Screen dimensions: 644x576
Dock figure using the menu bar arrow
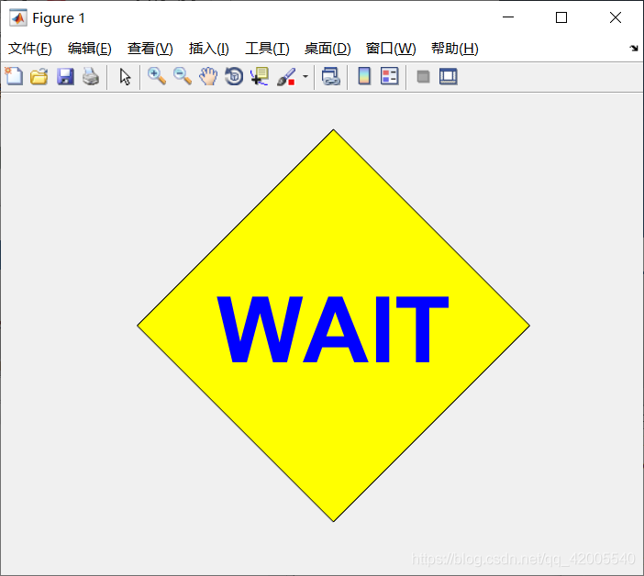634,48
